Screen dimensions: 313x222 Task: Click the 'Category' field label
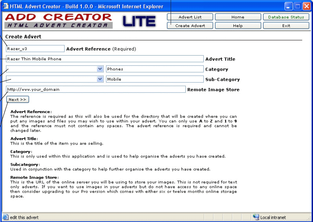[x=217, y=69]
